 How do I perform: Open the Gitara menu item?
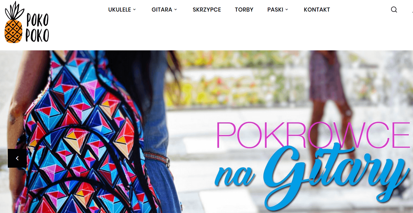click(162, 10)
